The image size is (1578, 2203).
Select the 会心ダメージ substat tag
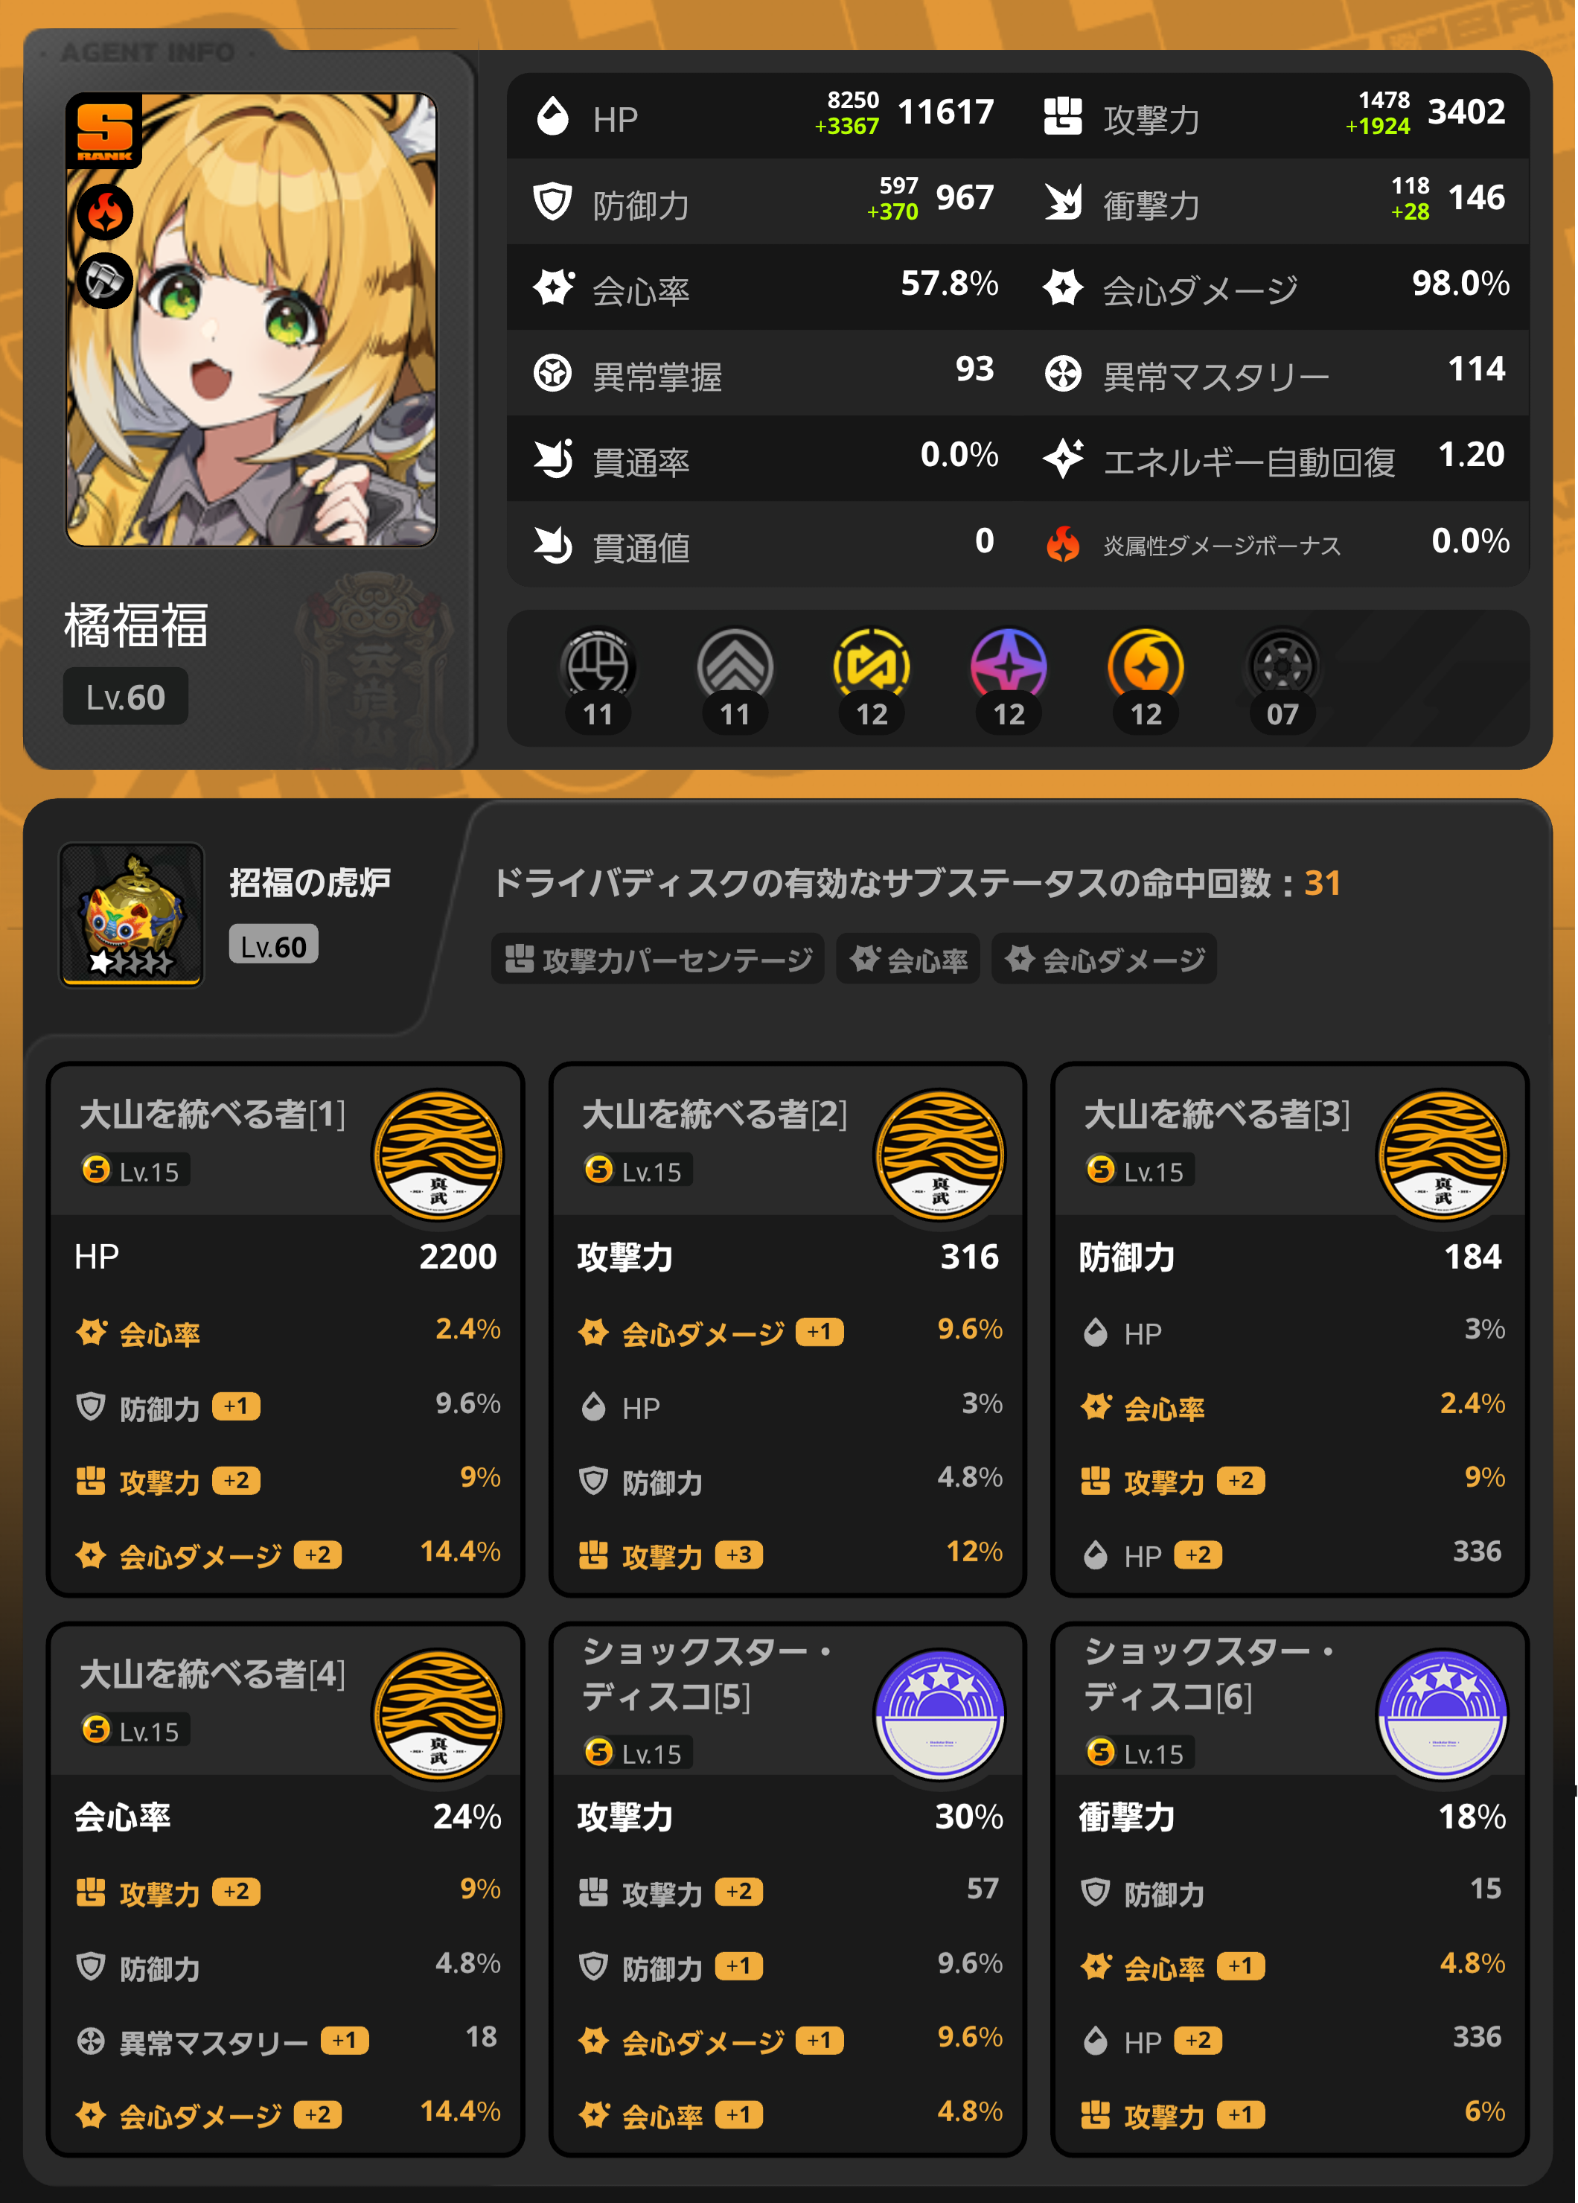click(1104, 960)
